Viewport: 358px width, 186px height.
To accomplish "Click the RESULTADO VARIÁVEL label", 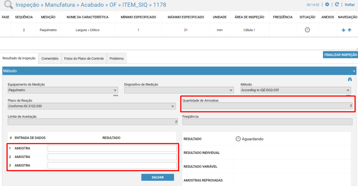I will (x=200, y=167).
